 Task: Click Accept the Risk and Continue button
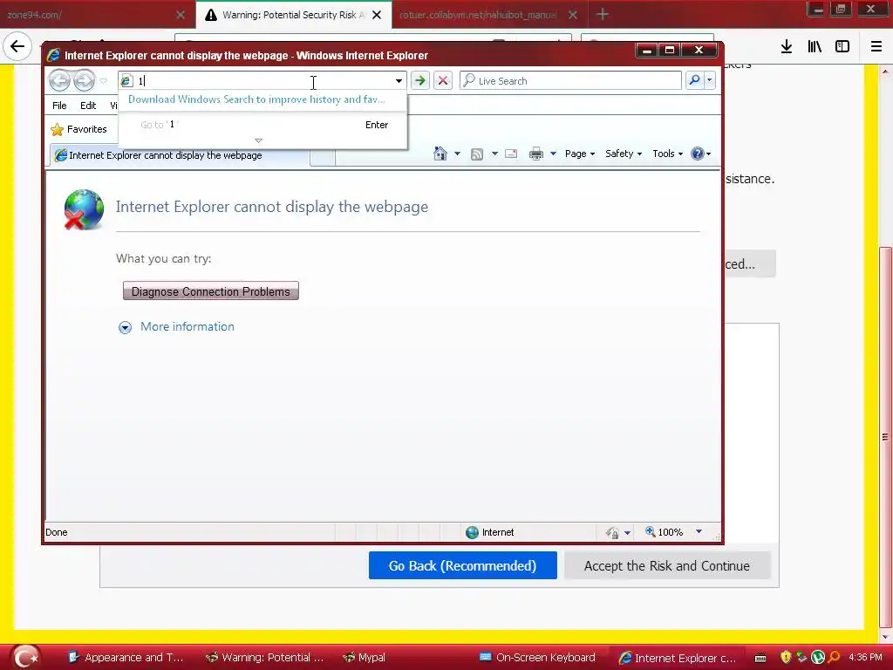(x=667, y=565)
